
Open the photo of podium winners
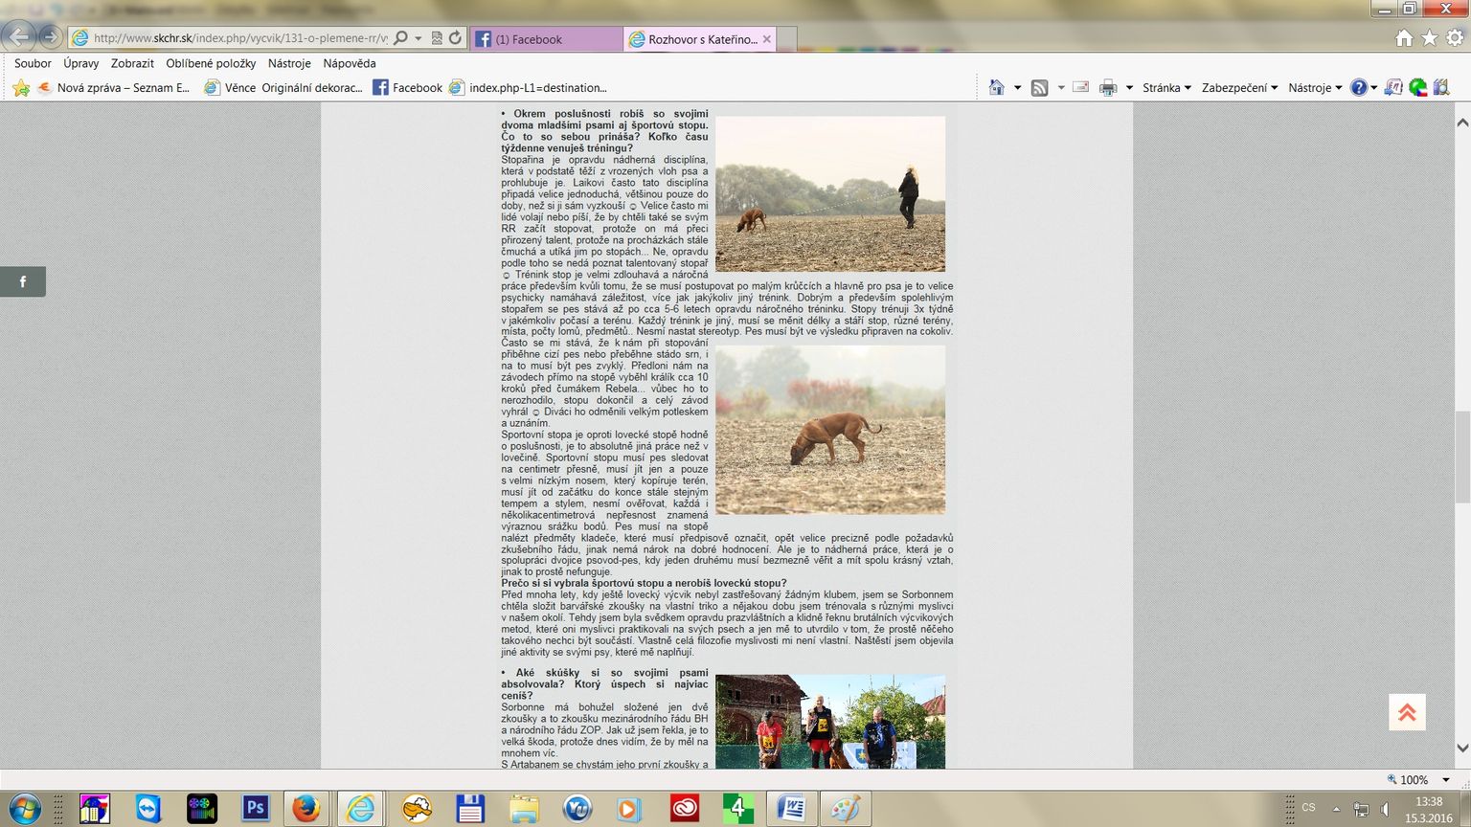point(830,722)
